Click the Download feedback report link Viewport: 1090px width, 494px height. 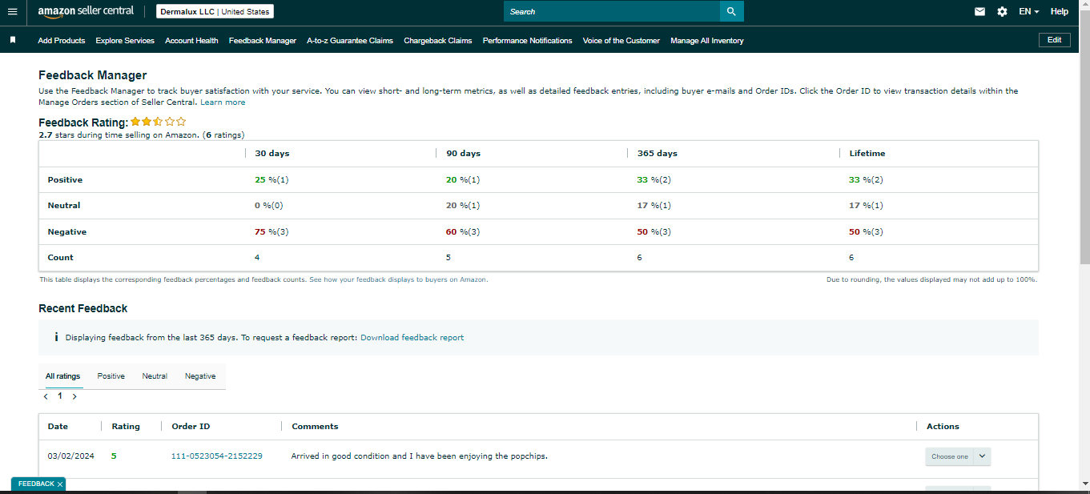tap(412, 337)
